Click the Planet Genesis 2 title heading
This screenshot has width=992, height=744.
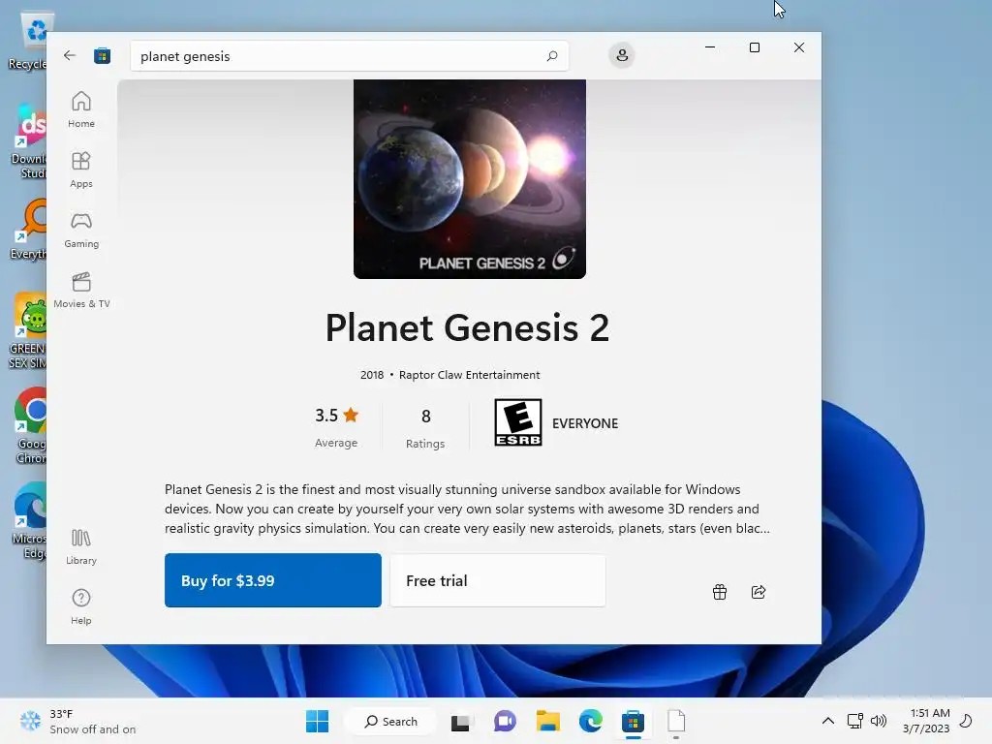[x=467, y=327]
